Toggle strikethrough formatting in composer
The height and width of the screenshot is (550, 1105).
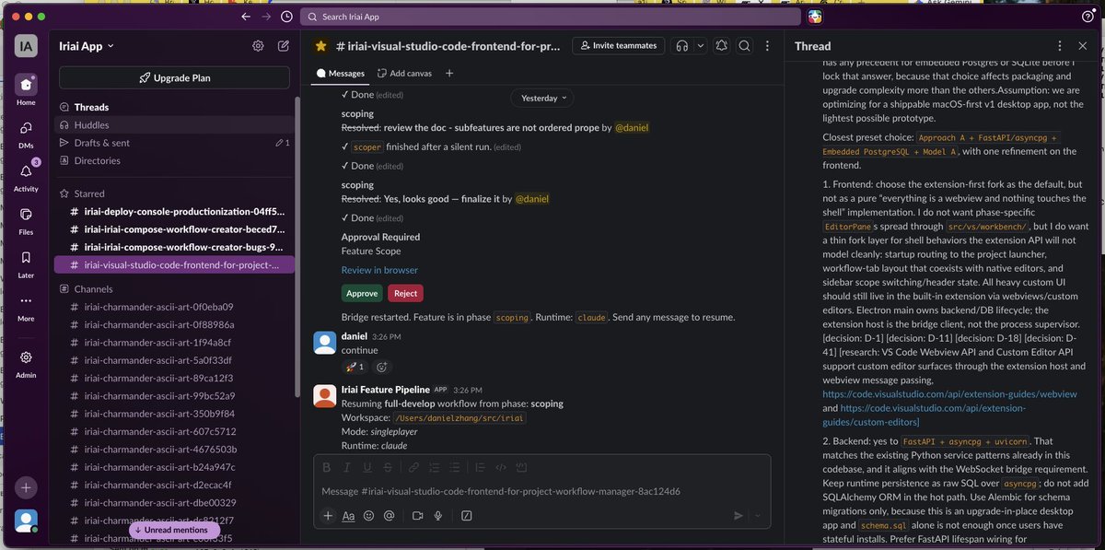tap(390, 467)
